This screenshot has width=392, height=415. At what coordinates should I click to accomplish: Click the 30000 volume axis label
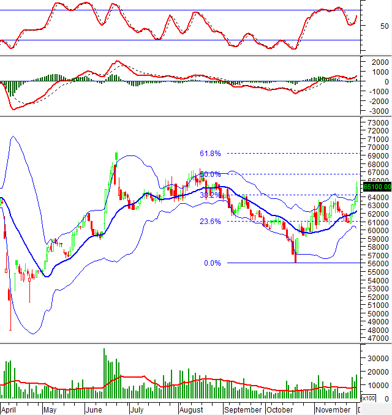(378, 357)
